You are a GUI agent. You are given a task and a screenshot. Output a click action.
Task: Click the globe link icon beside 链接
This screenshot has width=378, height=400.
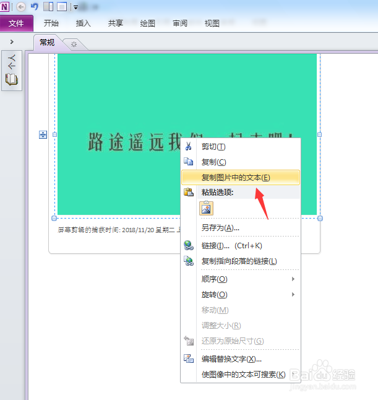[189, 245]
